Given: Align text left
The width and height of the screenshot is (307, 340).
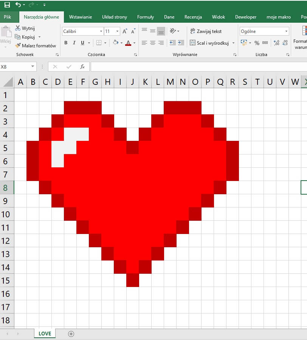Looking at the screenshot, I should (144, 43).
